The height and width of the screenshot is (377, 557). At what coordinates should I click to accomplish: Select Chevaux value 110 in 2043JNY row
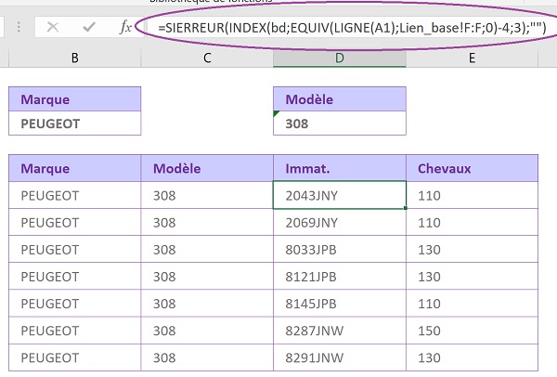coord(472,195)
